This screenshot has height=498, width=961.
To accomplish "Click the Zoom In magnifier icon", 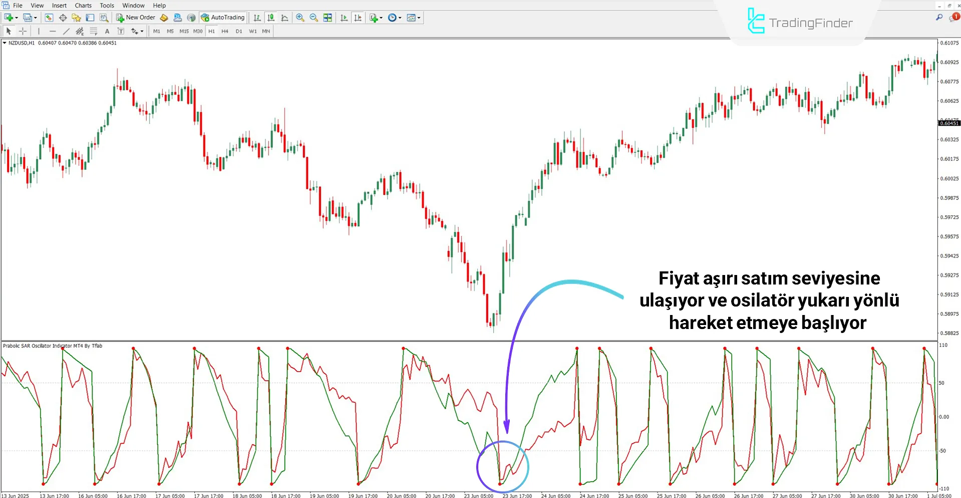I will 300,17.
